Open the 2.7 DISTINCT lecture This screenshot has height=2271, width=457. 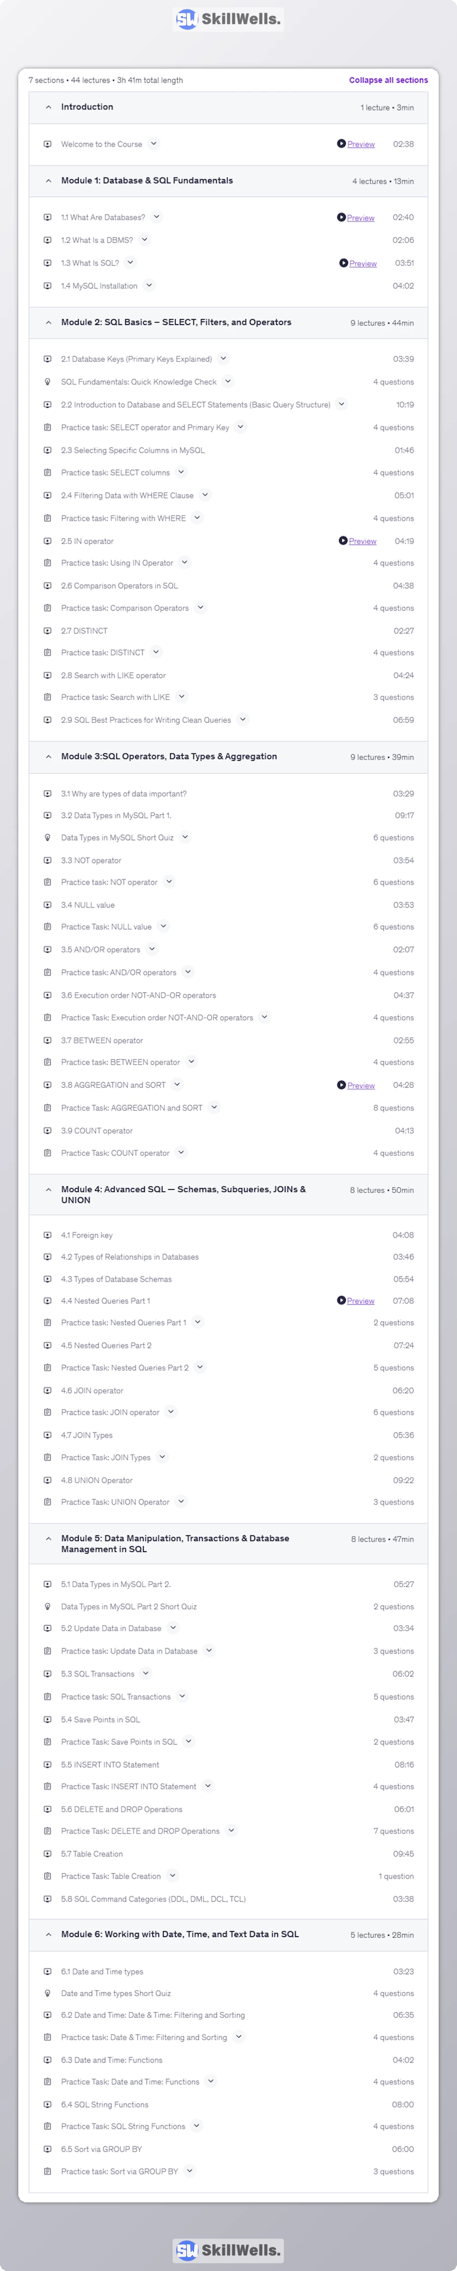point(84,631)
